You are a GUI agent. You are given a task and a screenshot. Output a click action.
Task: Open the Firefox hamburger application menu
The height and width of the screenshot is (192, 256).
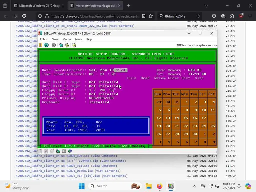click(250, 16)
